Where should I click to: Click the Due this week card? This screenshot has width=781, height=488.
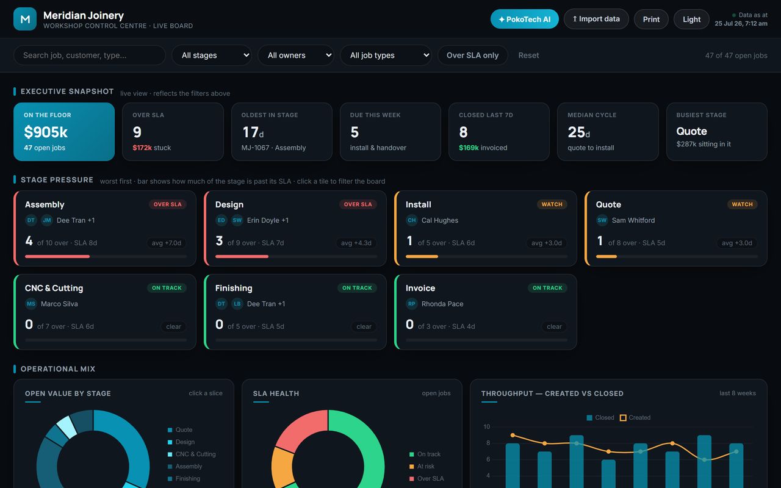390,132
